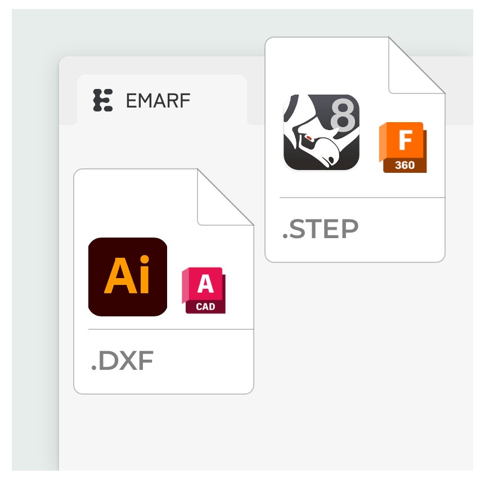The height and width of the screenshot is (483, 485).
Task: Open the .STEP file card
Action: pos(355,150)
